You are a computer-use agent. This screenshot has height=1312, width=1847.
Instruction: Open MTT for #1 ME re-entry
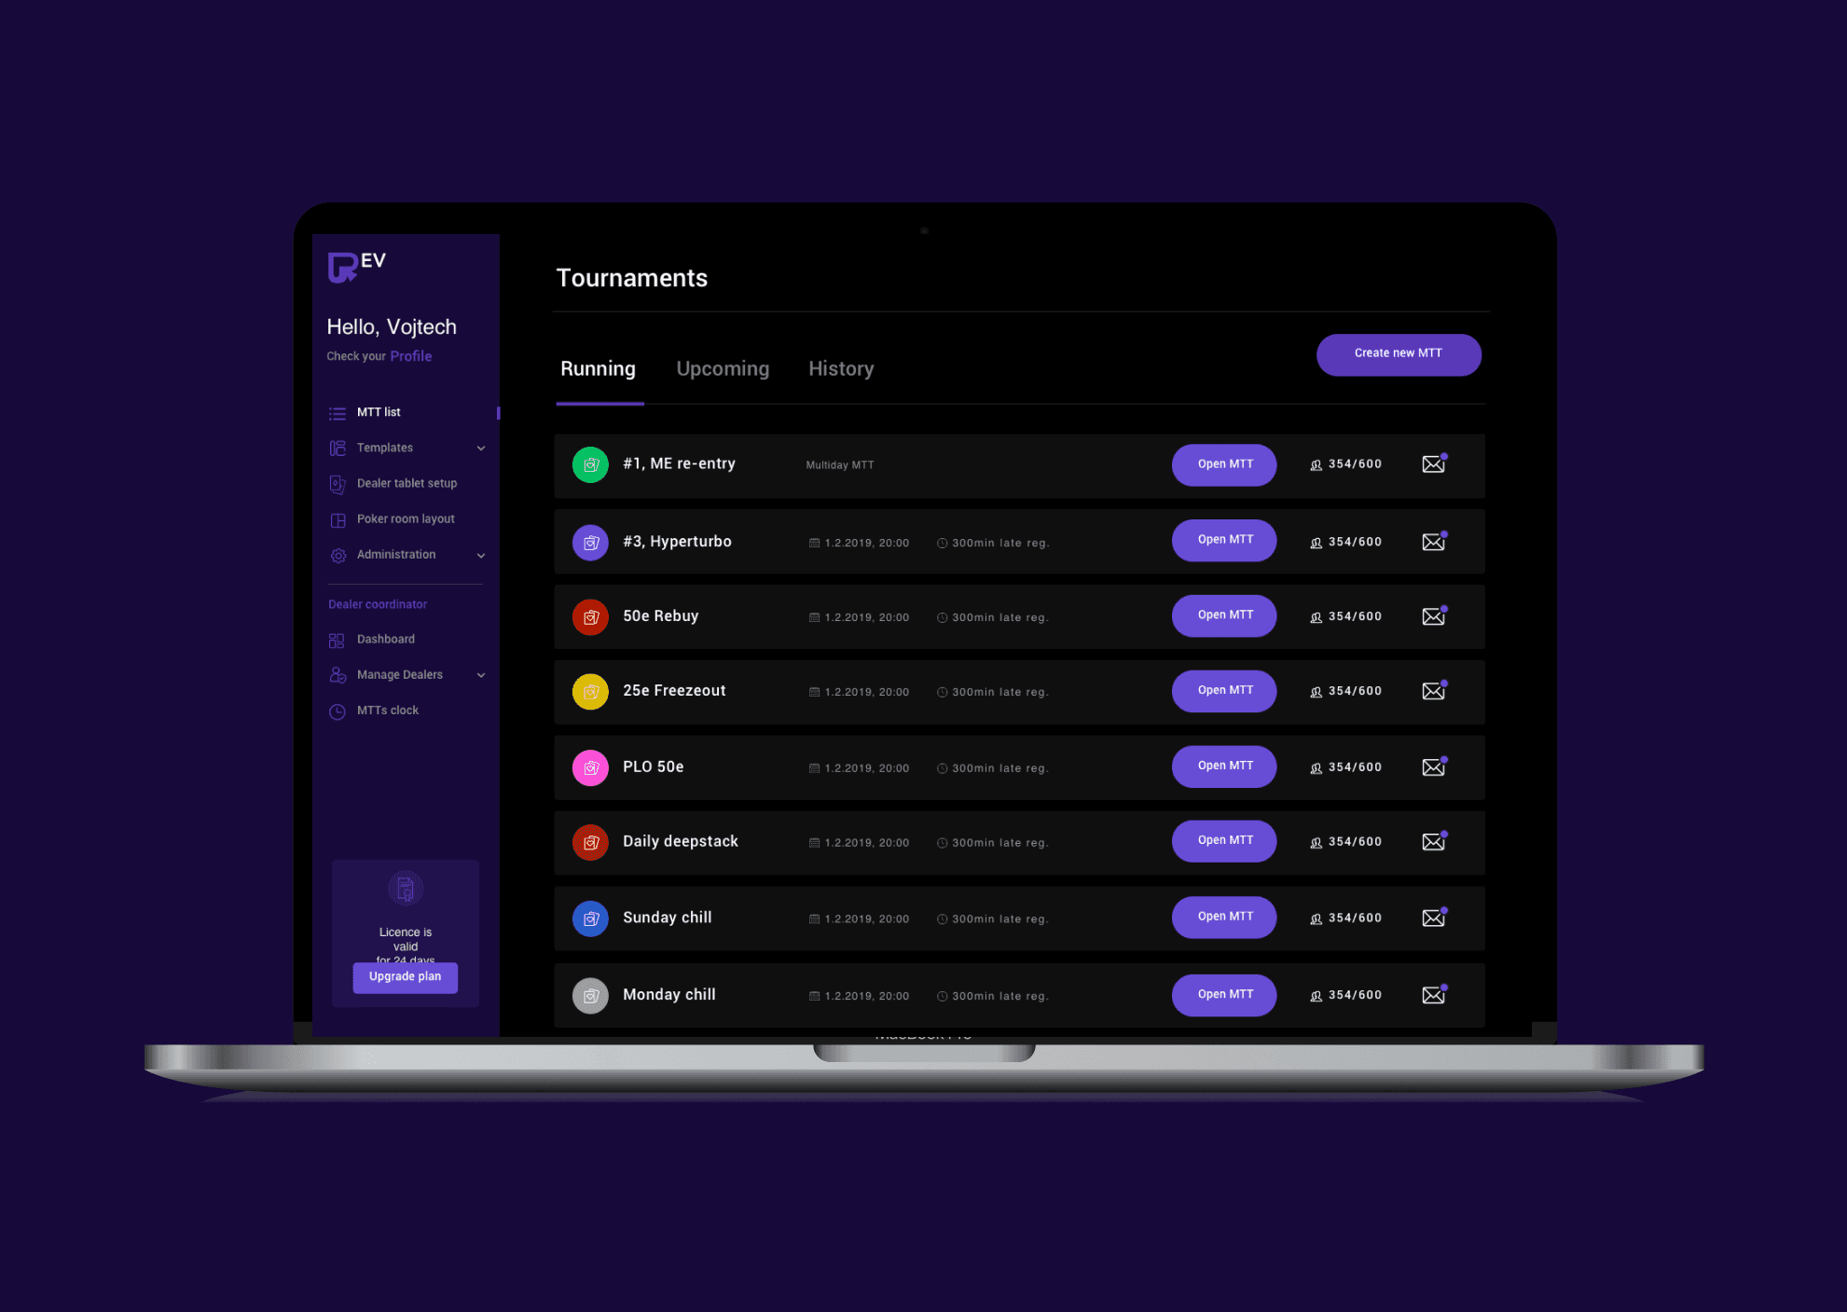1224,464
